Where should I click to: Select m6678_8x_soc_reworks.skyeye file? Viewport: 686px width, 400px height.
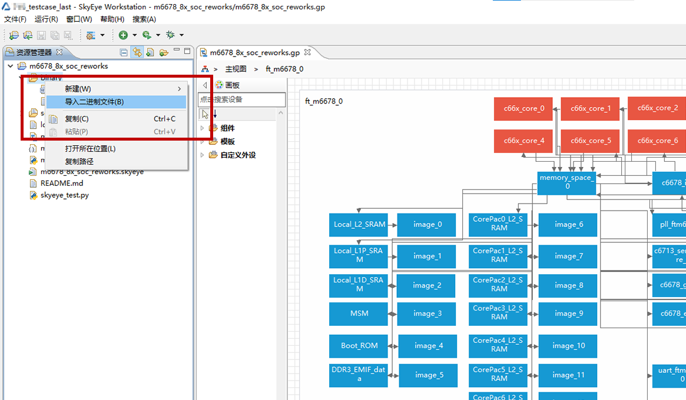[x=92, y=172]
